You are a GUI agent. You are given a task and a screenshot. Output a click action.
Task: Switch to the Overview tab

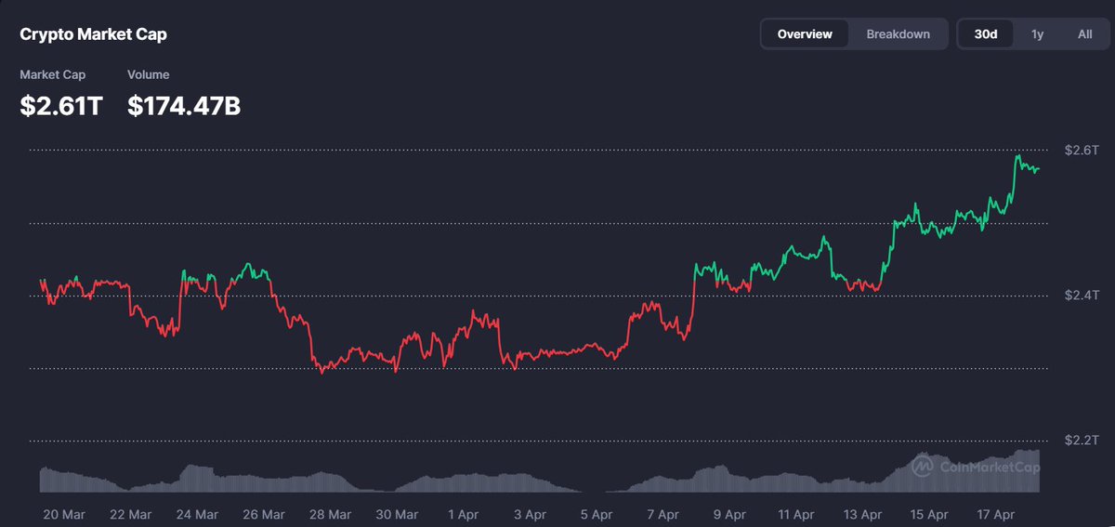[x=805, y=34]
